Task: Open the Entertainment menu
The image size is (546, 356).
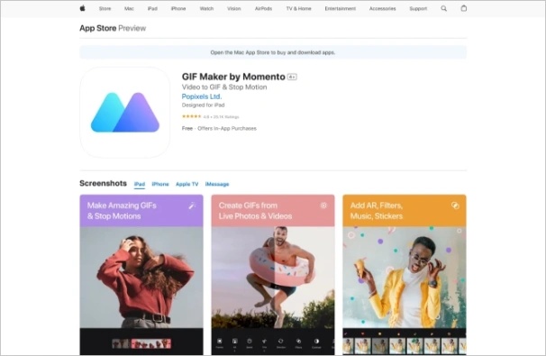Action: [341, 8]
